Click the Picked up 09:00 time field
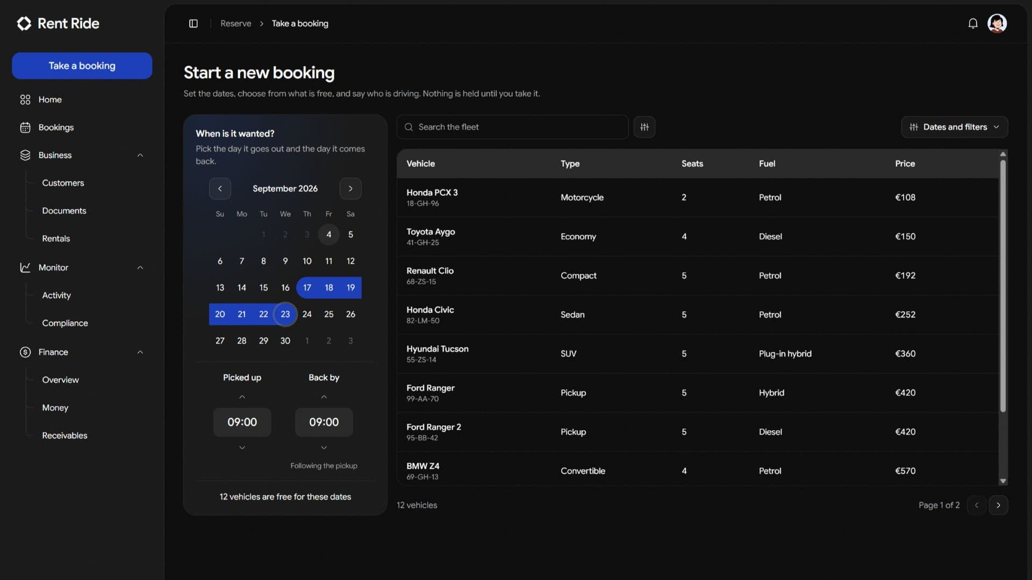Screen dimensions: 1032x580 coord(242,422)
